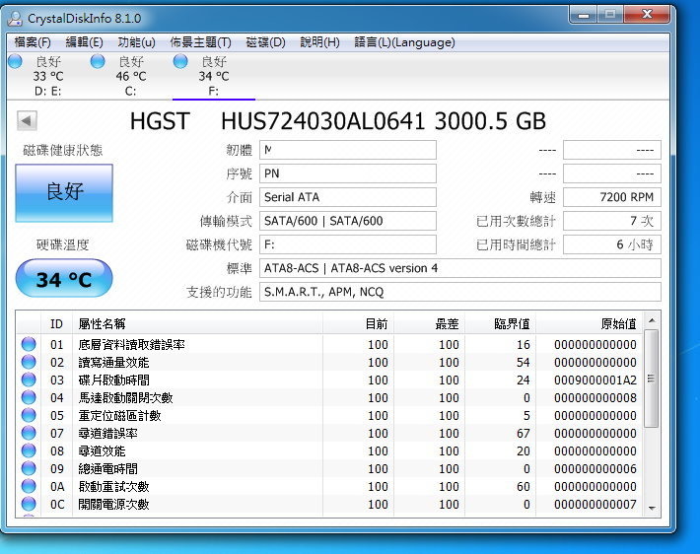700x554 pixels.
Task: Open the 功能(u) menu
Action: click(136, 42)
